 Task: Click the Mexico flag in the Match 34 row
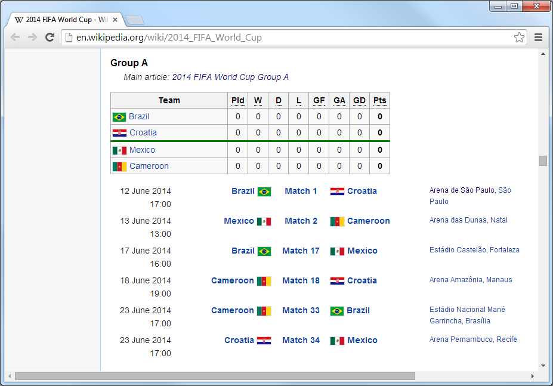[x=337, y=341]
